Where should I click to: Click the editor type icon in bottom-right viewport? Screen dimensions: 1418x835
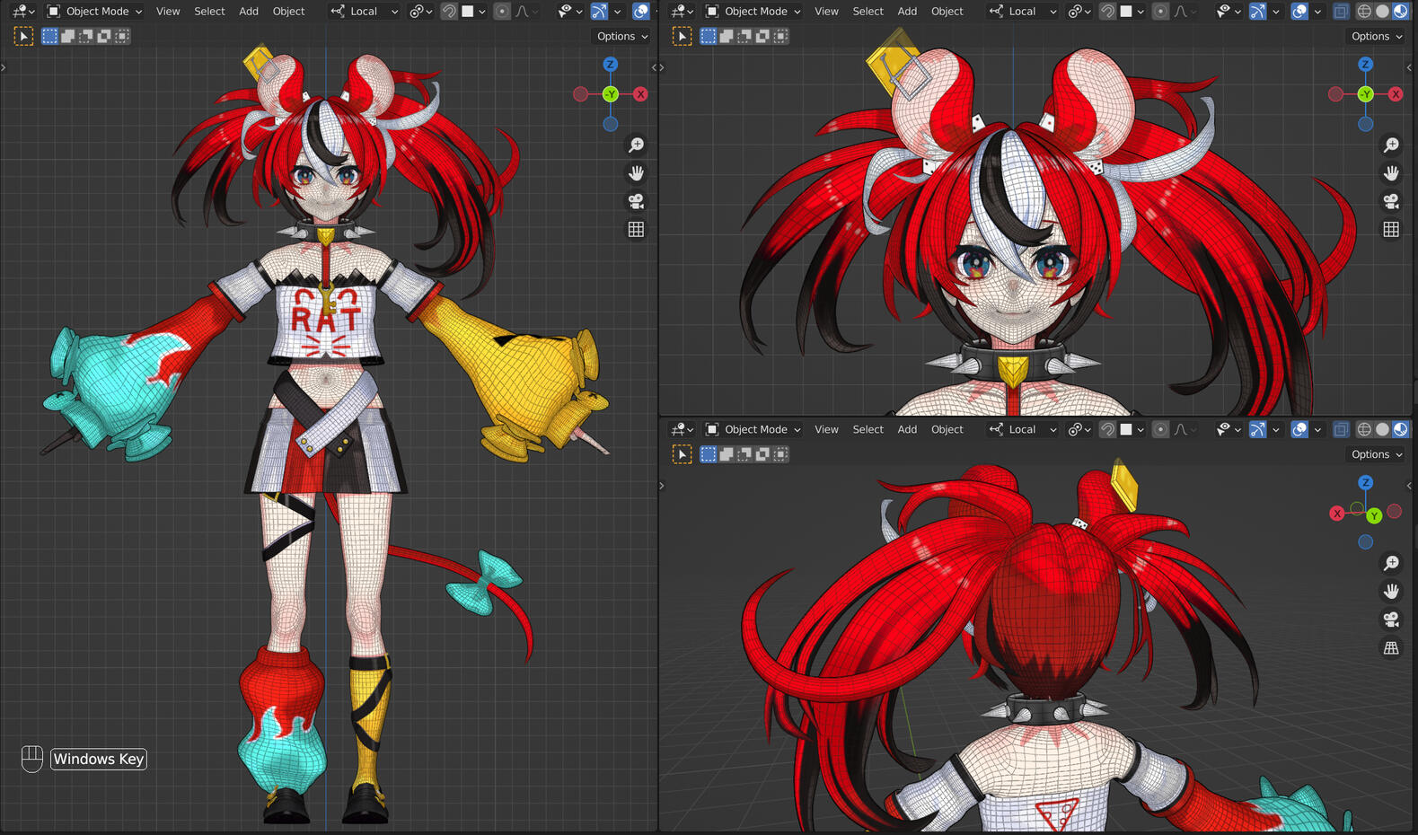coord(683,430)
